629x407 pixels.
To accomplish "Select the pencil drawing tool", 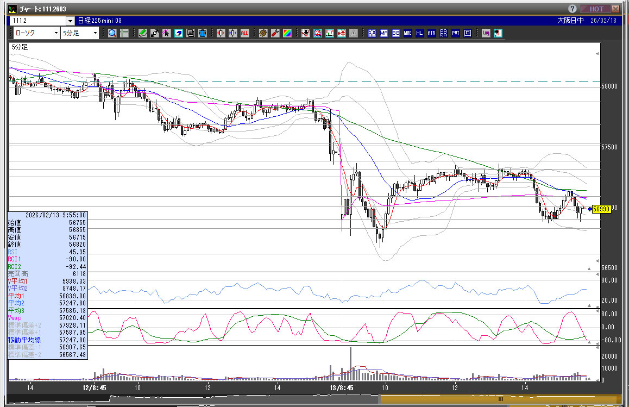I will click(x=142, y=33).
